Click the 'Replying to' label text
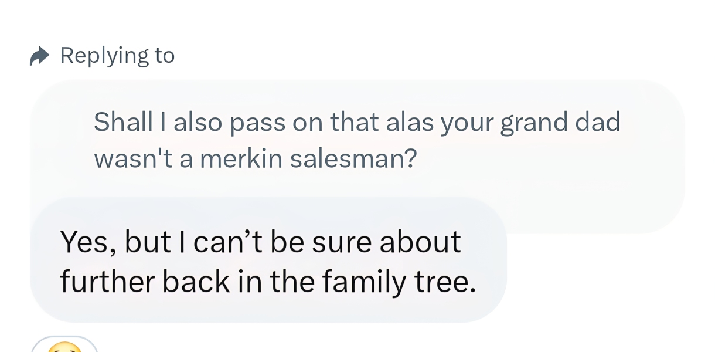Screen dimensions: 715x352 click(x=117, y=55)
